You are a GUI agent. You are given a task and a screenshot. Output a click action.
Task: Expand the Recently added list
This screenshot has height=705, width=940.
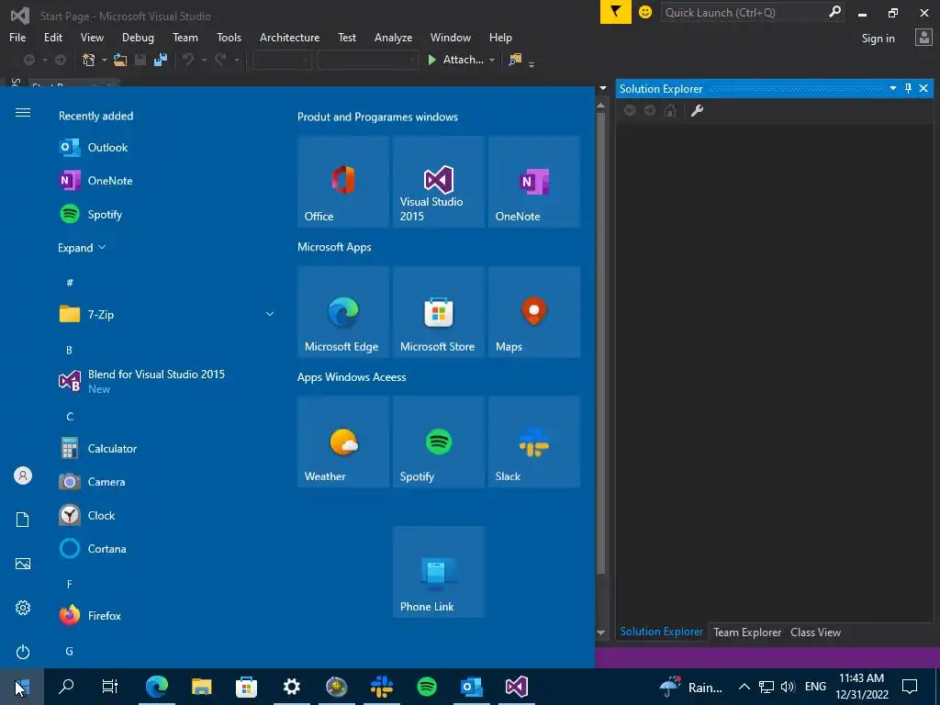(x=82, y=248)
